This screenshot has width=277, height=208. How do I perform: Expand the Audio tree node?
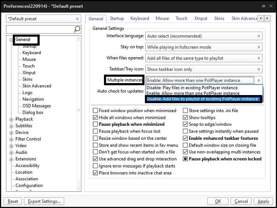[12, 153]
